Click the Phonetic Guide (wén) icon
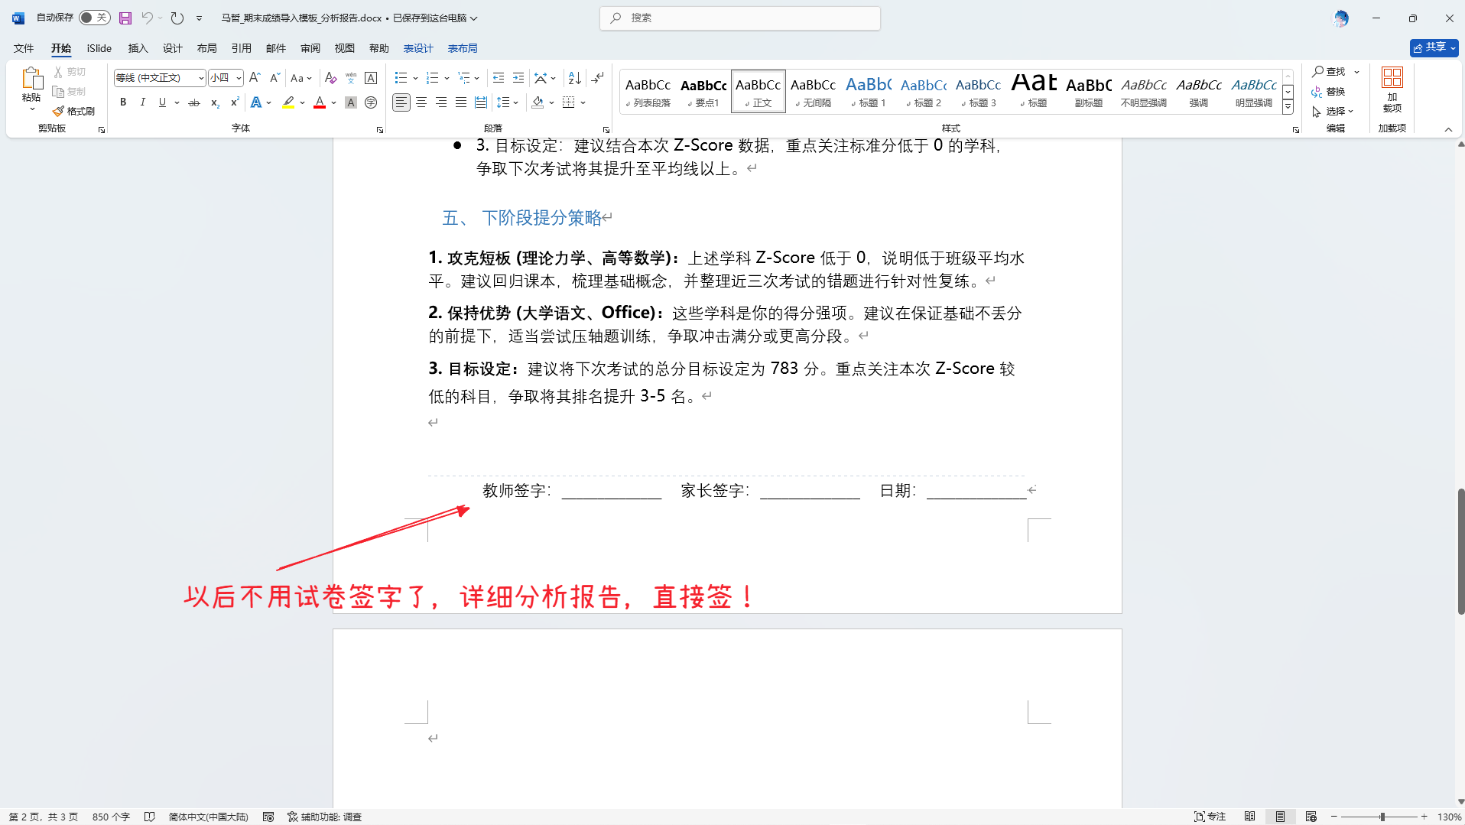 tap(351, 78)
